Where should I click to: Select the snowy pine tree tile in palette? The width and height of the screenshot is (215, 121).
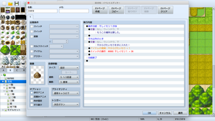coord(5,60)
